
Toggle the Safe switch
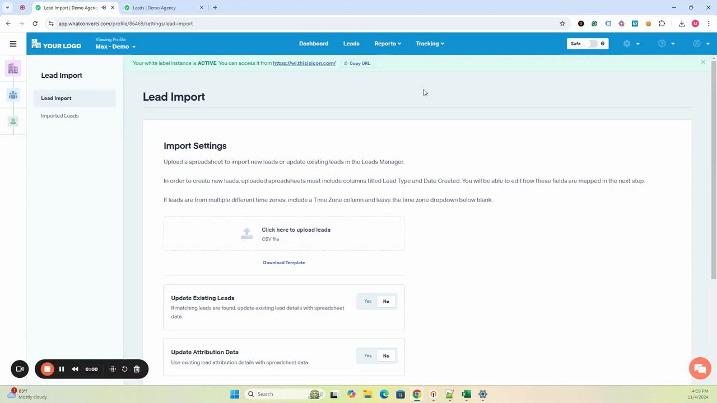[590, 44]
